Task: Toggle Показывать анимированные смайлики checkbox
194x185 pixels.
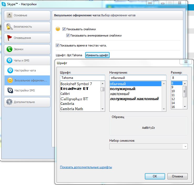Action: pos(68,35)
